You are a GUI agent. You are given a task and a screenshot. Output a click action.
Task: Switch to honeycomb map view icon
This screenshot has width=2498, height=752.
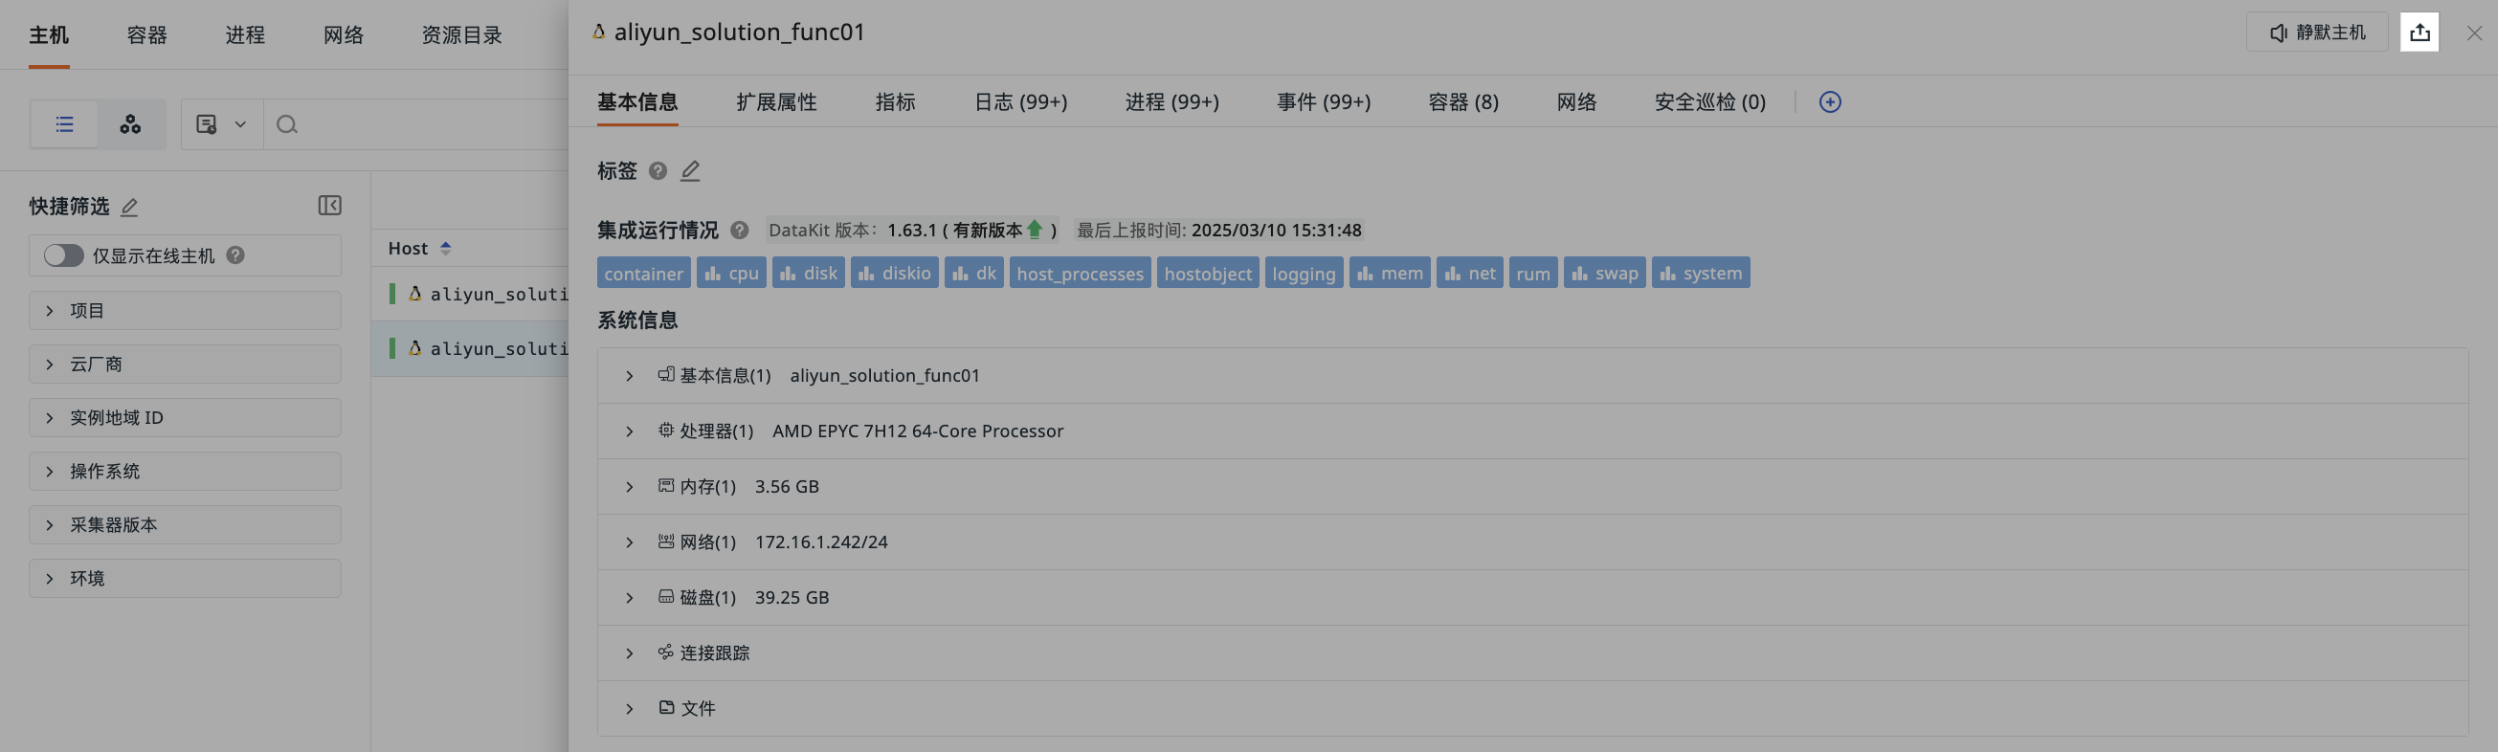click(130, 124)
